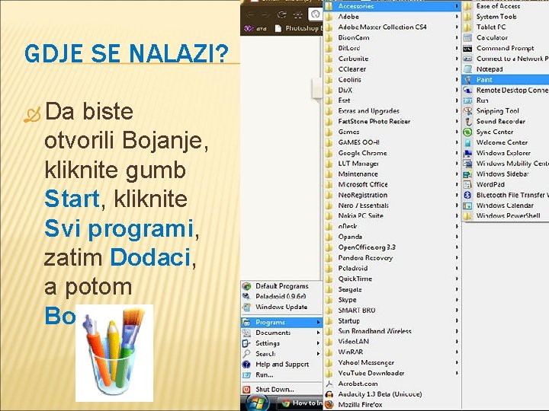Select the highlighted Programs menu item

pyautogui.click(x=281, y=322)
